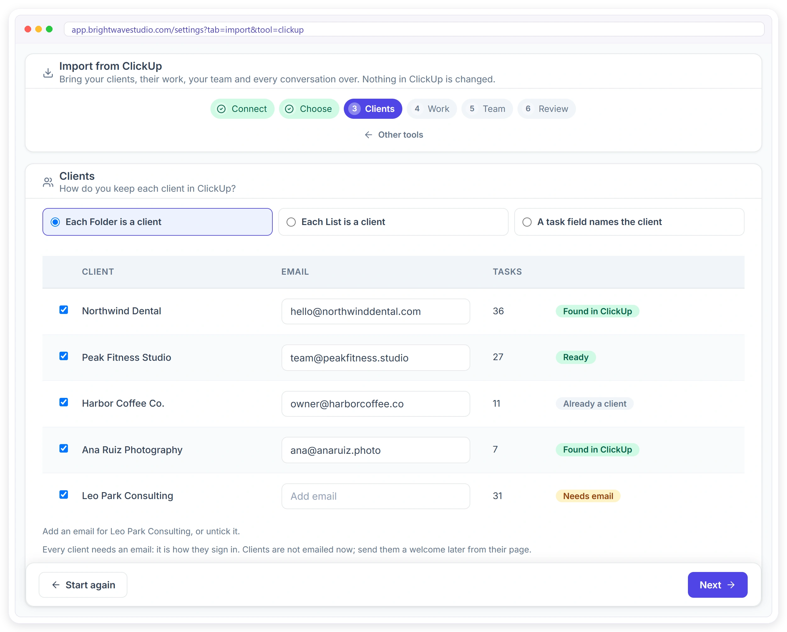Click the Leo Park Consulting client name

click(x=127, y=496)
